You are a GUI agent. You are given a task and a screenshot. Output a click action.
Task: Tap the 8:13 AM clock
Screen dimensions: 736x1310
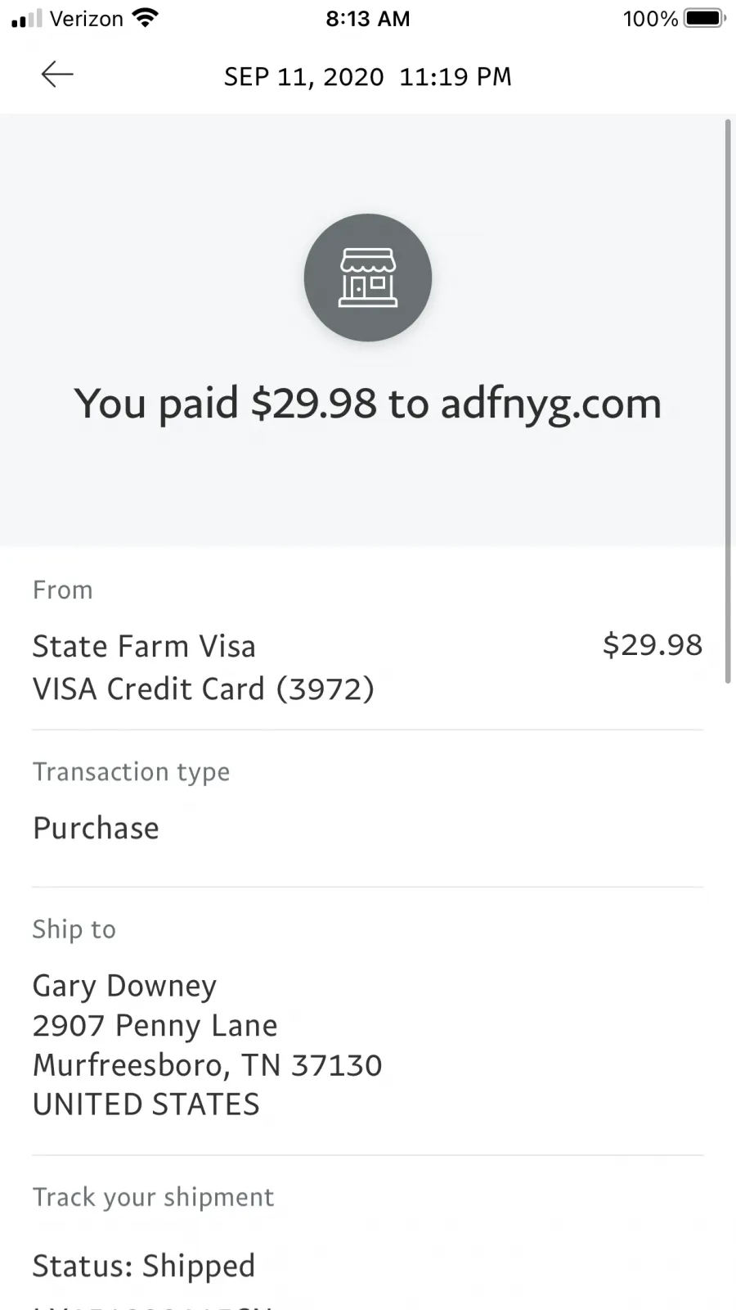(368, 18)
